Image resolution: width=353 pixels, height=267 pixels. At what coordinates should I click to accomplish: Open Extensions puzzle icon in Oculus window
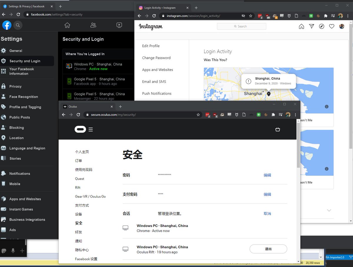click(x=273, y=115)
